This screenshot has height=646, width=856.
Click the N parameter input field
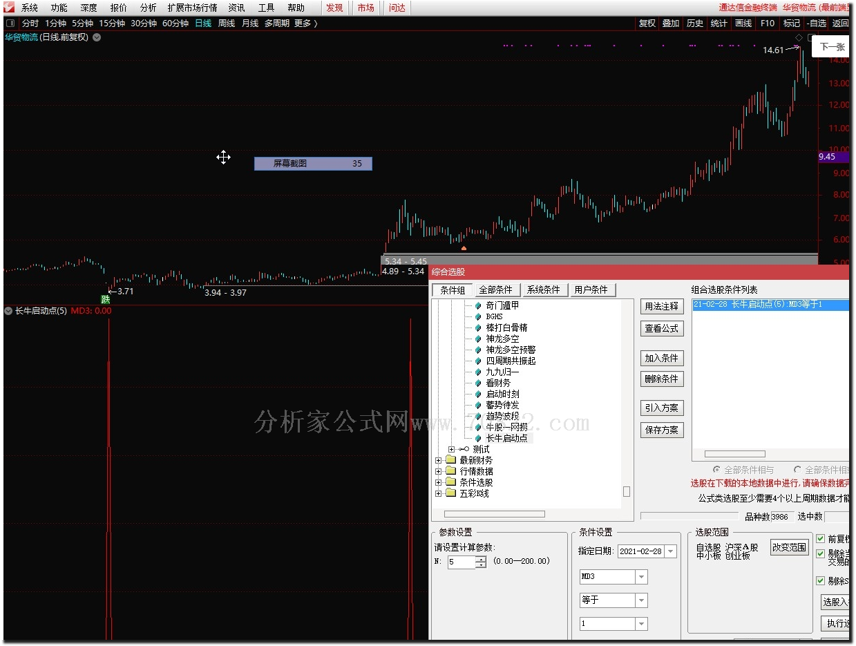tap(462, 562)
